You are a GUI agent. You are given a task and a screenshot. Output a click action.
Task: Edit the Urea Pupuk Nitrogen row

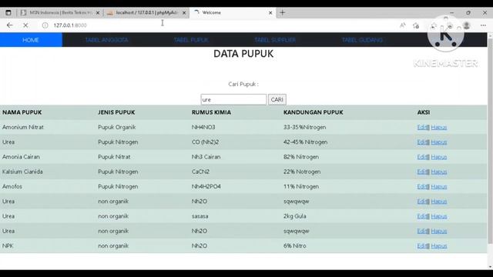click(x=422, y=142)
